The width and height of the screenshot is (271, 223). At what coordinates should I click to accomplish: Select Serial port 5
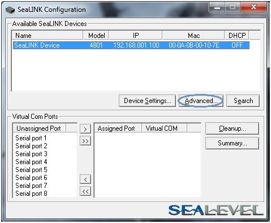[31, 170]
